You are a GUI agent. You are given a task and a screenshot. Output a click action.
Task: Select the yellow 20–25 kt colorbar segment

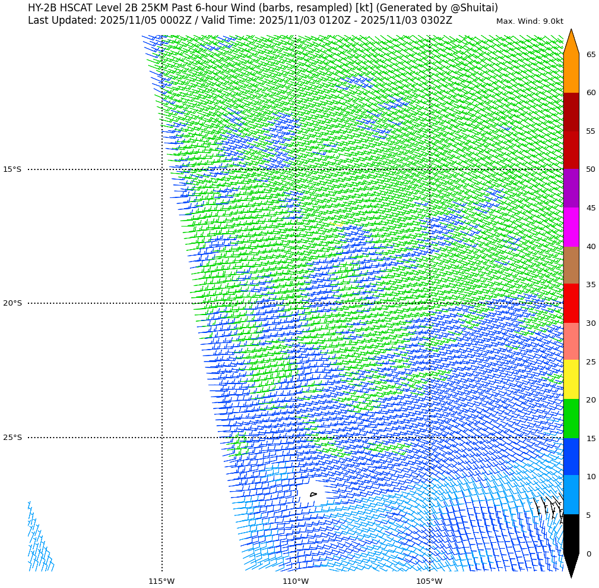pyautogui.click(x=571, y=379)
